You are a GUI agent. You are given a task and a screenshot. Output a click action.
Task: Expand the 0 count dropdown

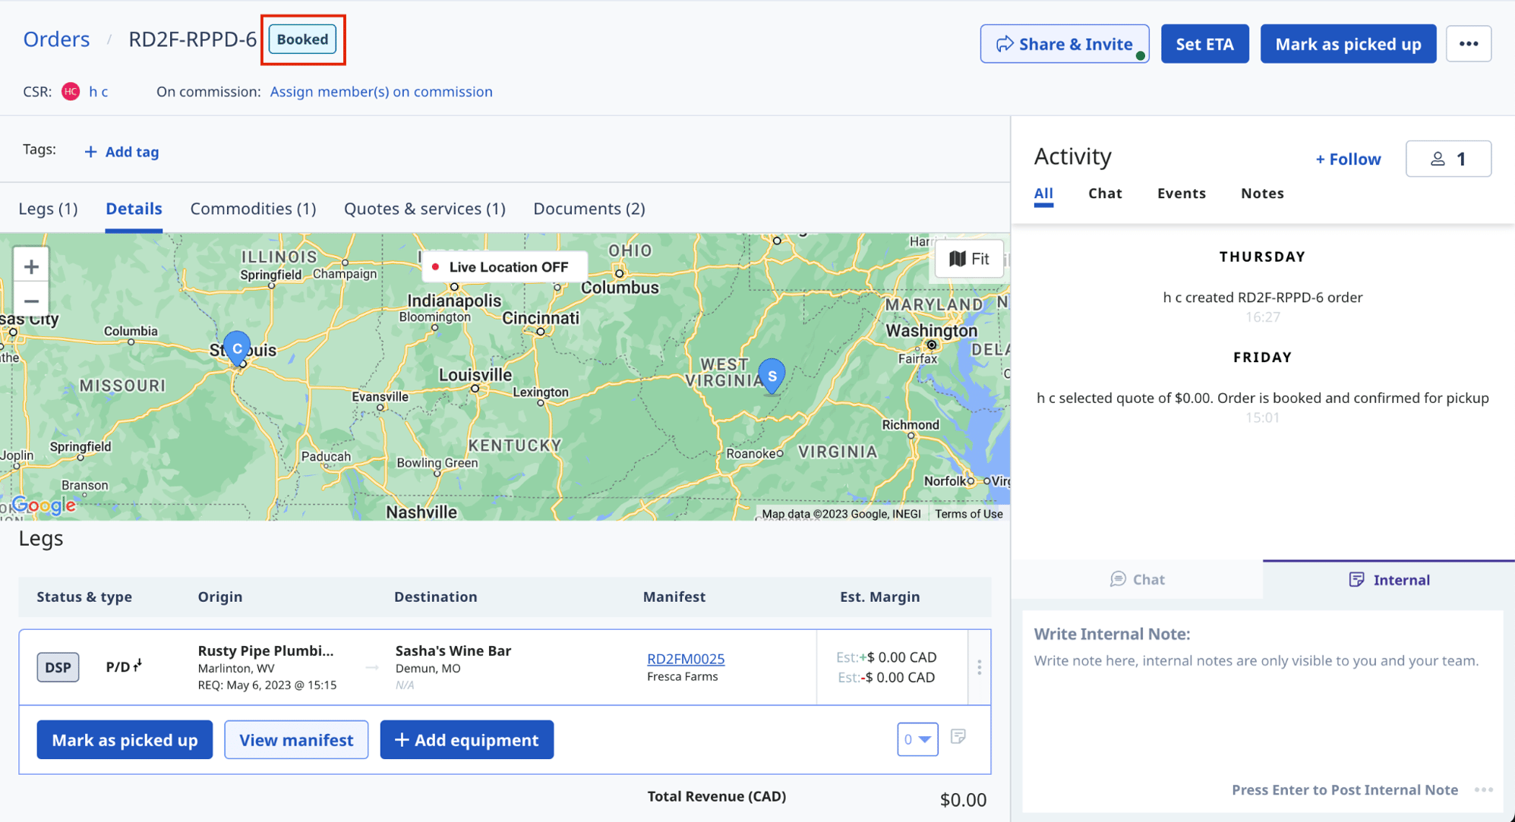pyautogui.click(x=917, y=739)
